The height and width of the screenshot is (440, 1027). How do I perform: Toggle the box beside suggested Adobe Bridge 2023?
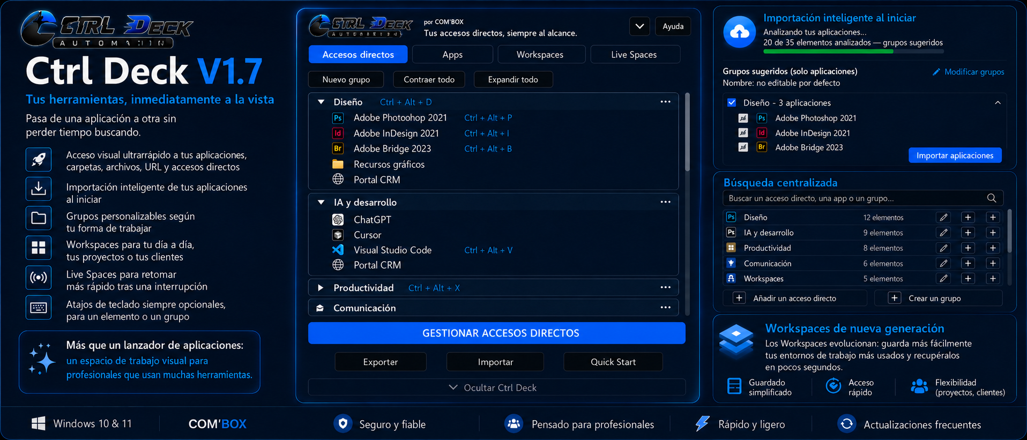coord(743,147)
